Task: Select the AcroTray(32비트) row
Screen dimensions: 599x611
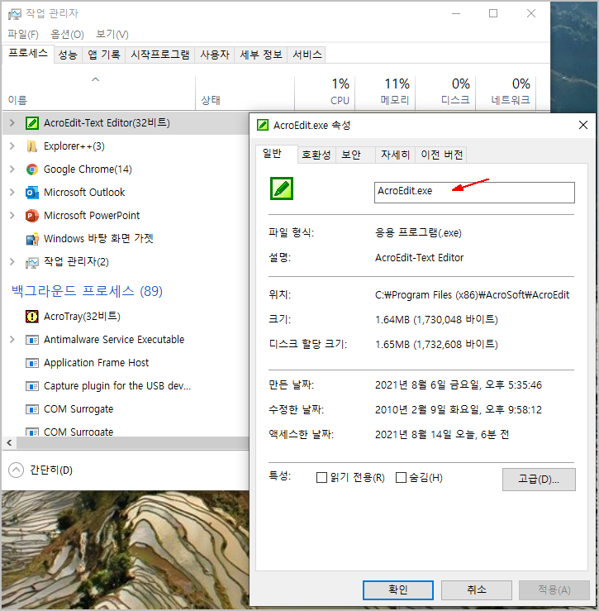Action: (x=126, y=317)
